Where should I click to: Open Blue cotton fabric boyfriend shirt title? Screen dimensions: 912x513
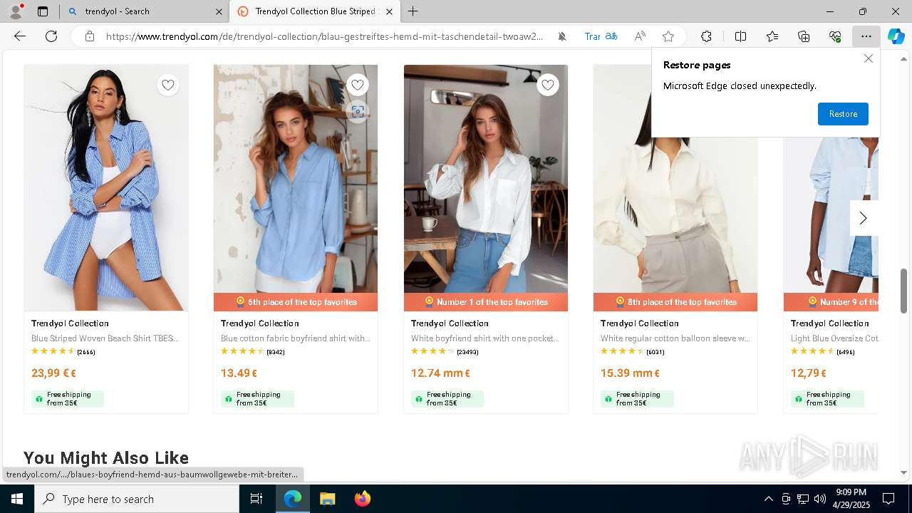296,338
